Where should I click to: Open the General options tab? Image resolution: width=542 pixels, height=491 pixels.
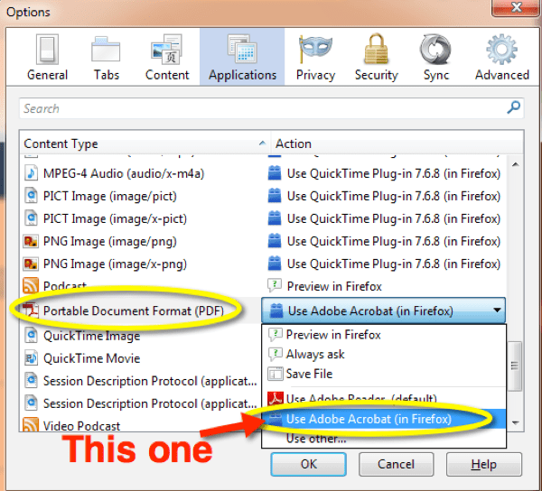[x=47, y=58]
